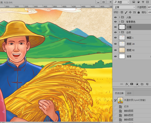Switch to the 历史记录 tab
This screenshot has width=151, height=123.
click(x=119, y=93)
